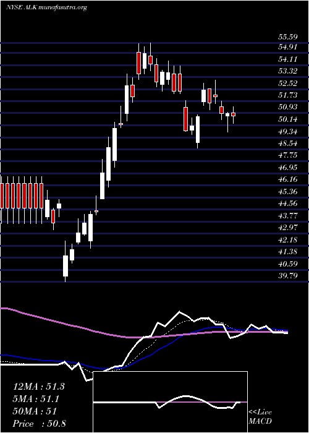
Task: Click the lowest white candlestick near 39.79
Action: [66, 266]
